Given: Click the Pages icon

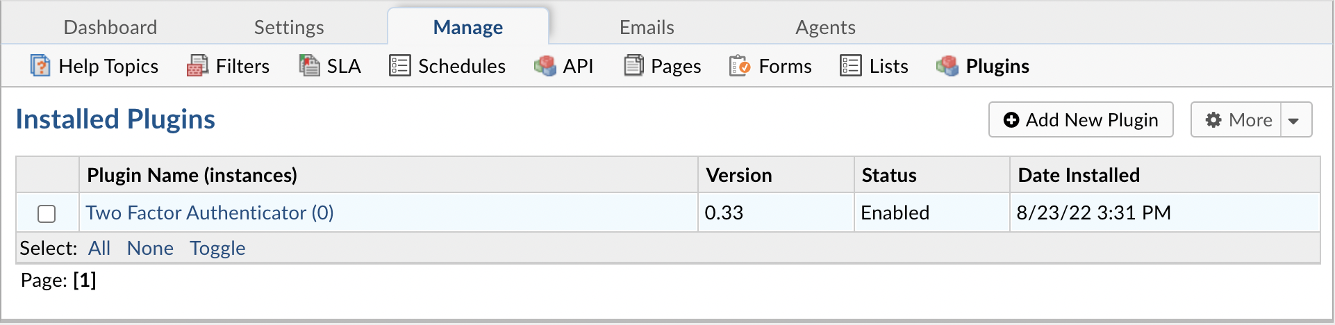Looking at the screenshot, I should (633, 66).
